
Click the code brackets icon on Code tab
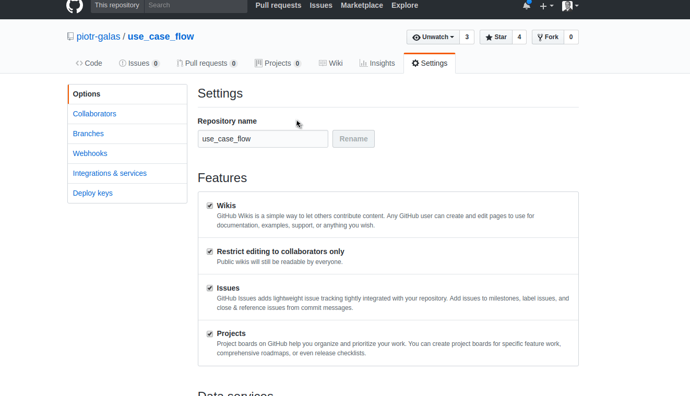click(x=79, y=63)
